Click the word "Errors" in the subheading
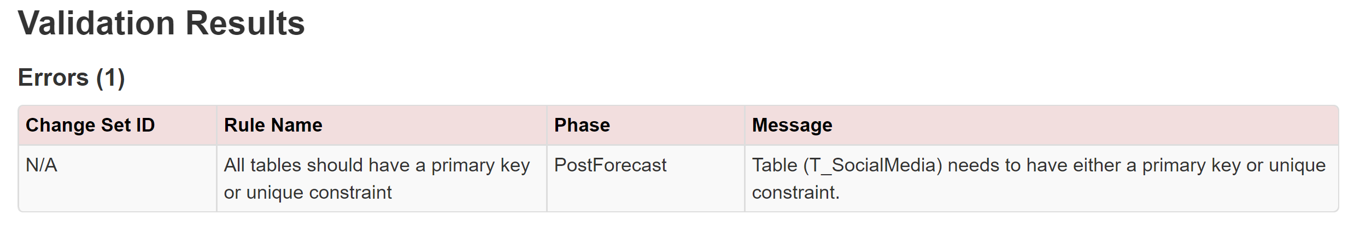Screen dimensions: 1354x232 pos(53,78)
